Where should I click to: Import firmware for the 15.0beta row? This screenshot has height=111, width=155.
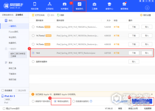click(147, 27)
